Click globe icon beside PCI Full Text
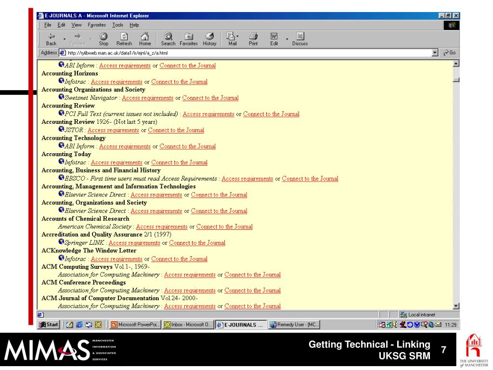 (x=61, y=113)
